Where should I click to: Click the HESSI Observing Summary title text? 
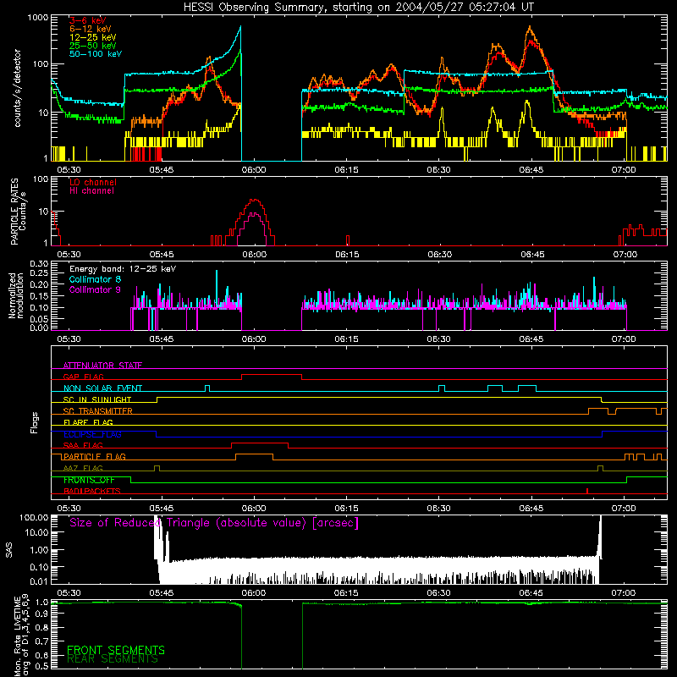(x=359, y=8)
